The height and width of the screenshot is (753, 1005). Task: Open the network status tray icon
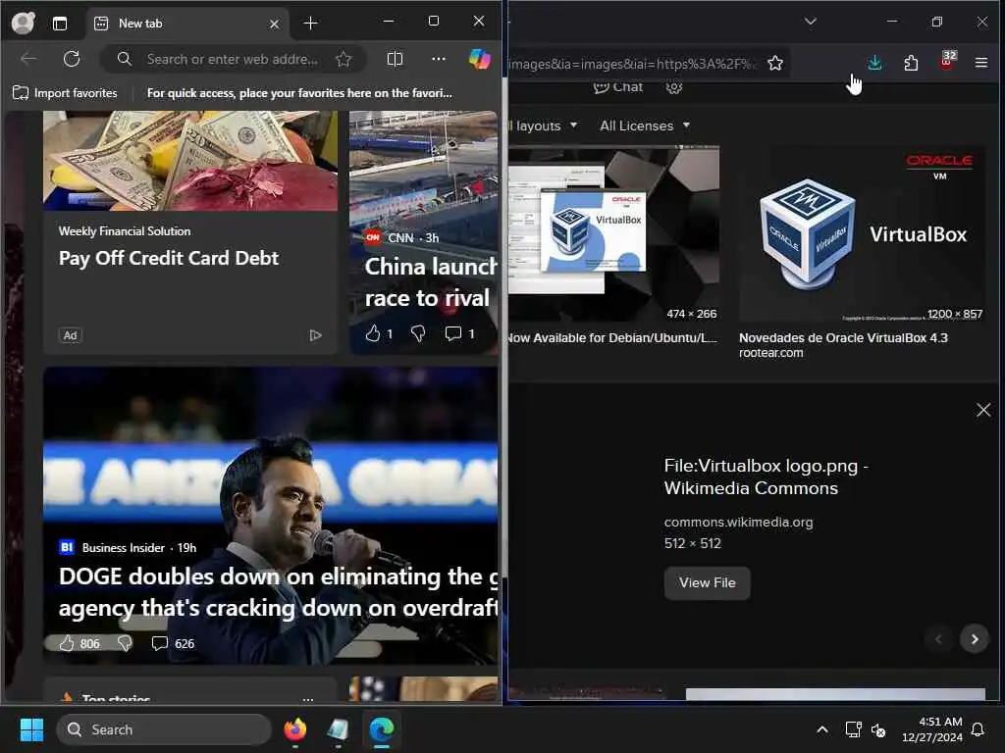pos(853,729)
